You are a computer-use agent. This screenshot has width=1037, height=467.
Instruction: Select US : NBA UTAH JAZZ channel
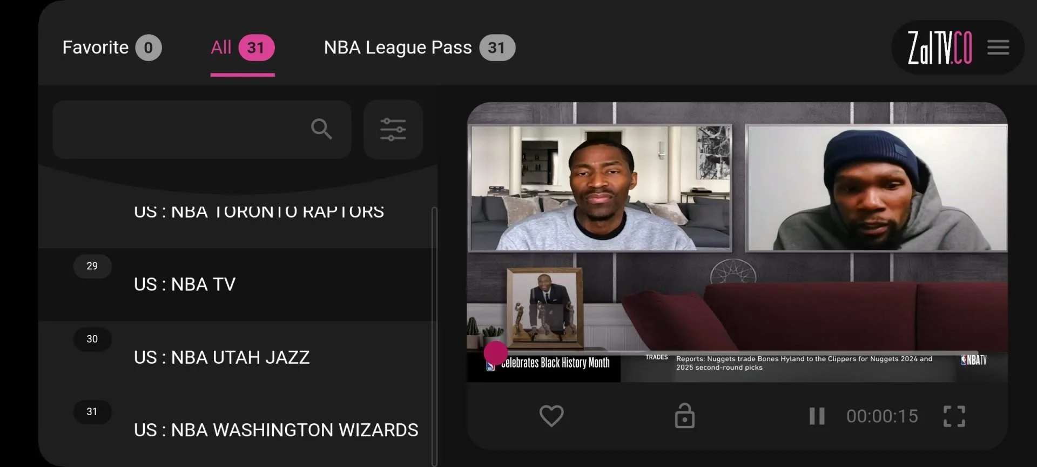(238, 357)
